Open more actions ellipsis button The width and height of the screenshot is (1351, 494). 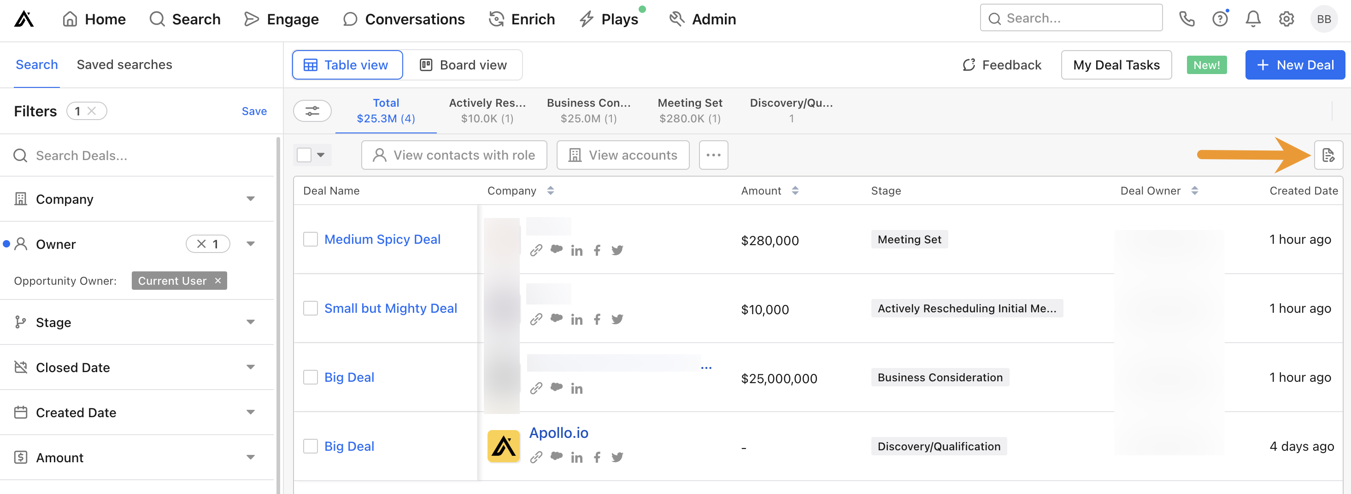click(x=713, y=155)
